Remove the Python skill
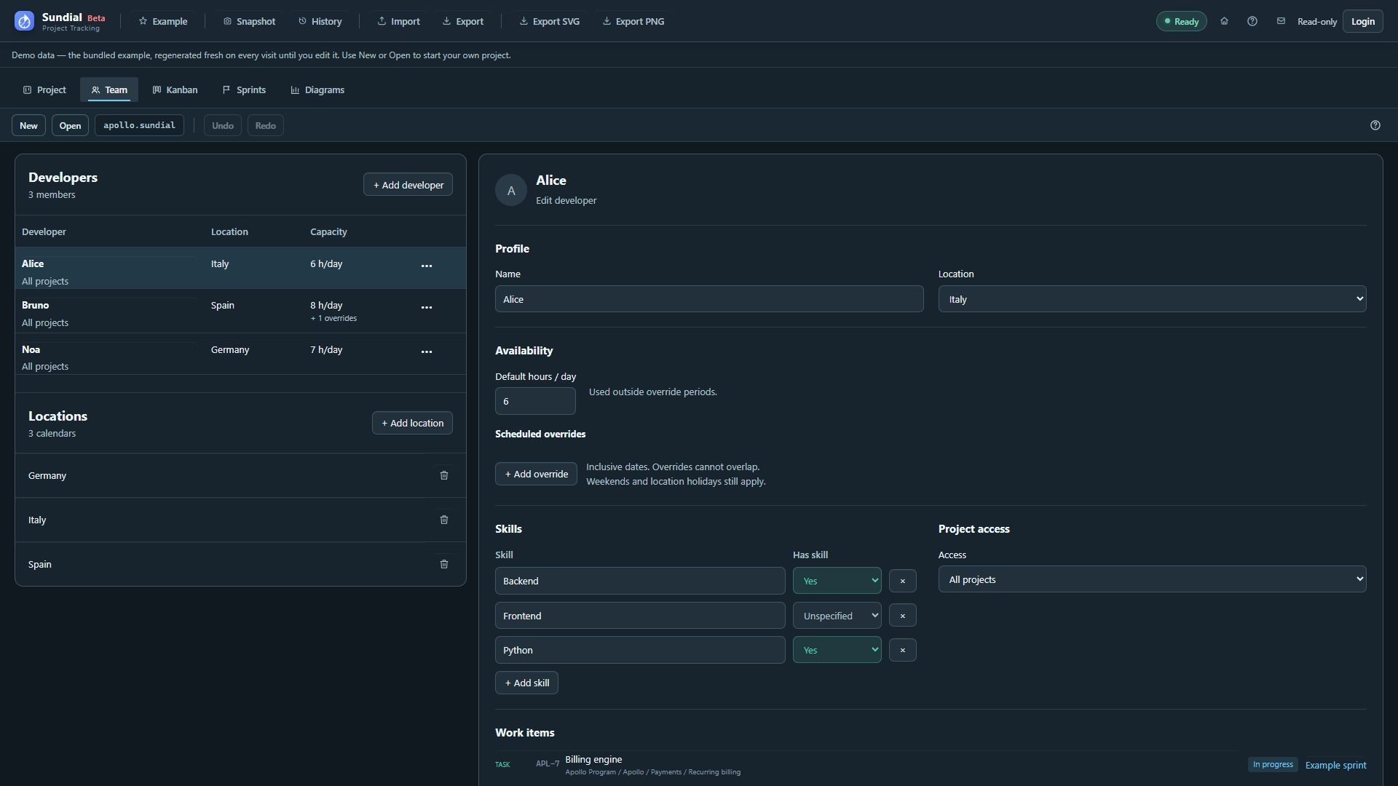Image resolution: width=1398 pixels, height=786 pixels. pyautogui.click(x=902, y=650)
